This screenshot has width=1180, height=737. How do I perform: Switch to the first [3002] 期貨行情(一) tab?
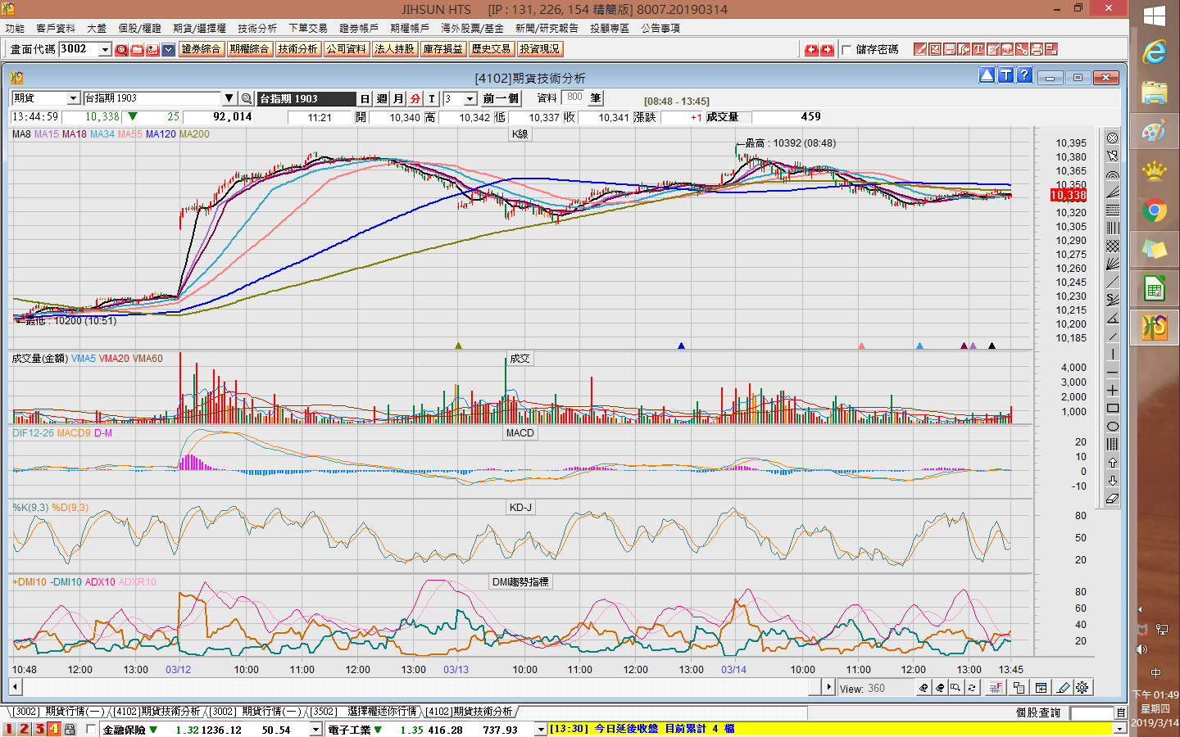tap(58, 712)
